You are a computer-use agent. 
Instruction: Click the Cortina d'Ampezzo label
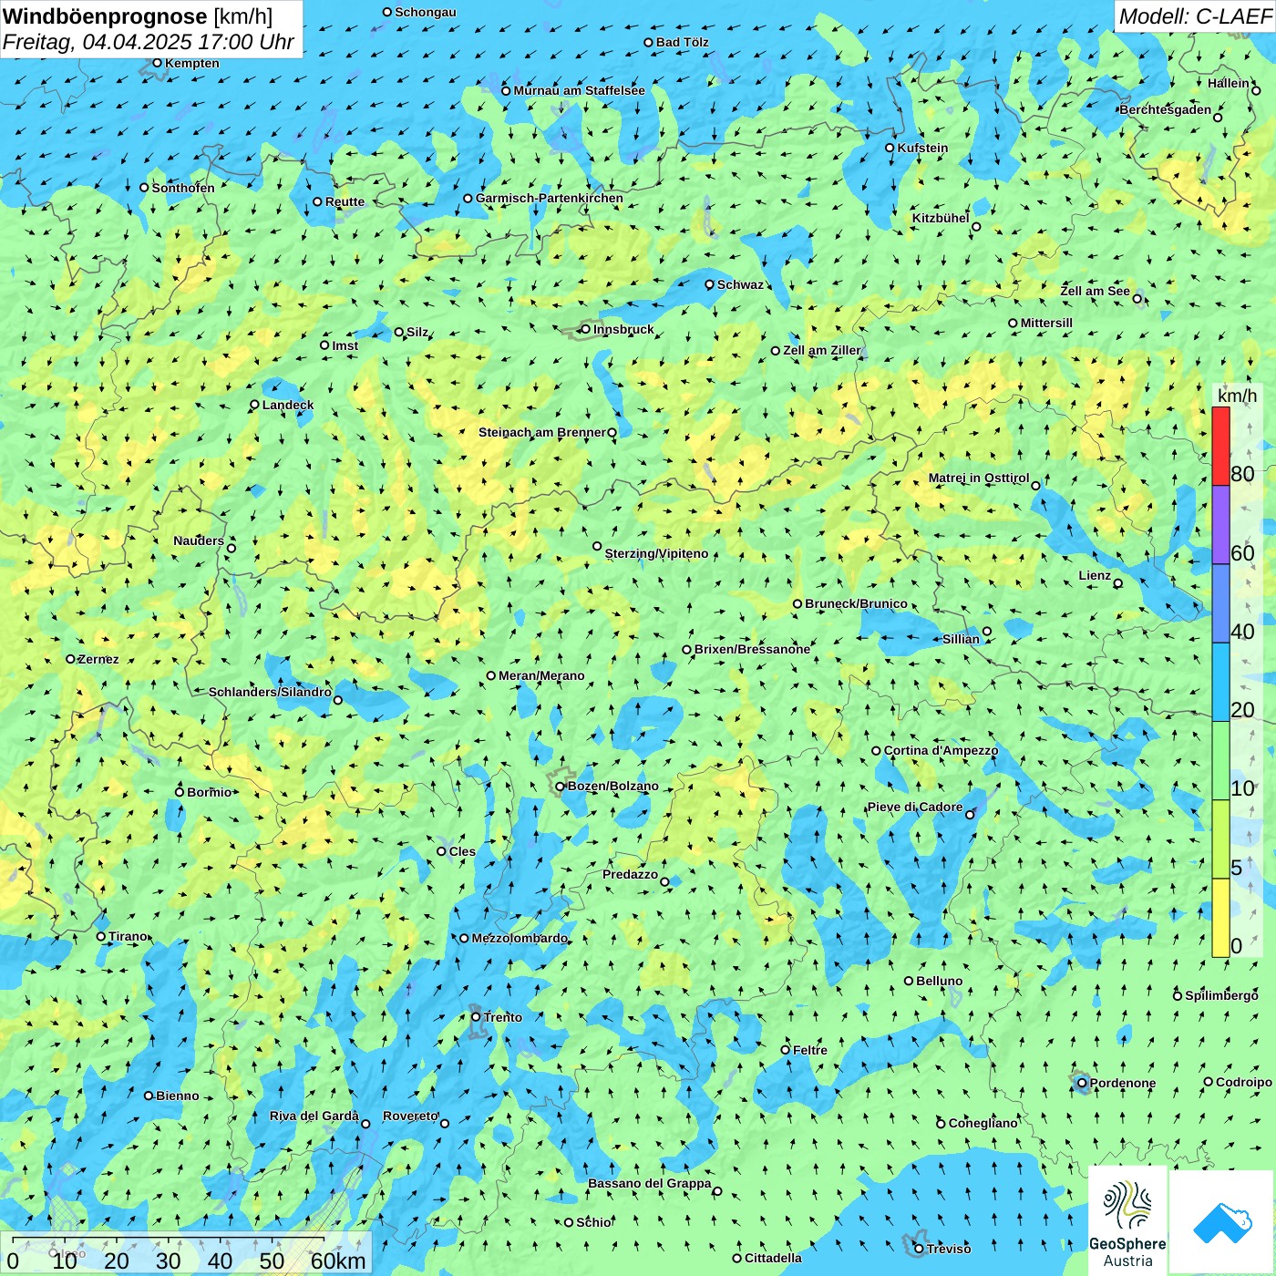(941, 750)
